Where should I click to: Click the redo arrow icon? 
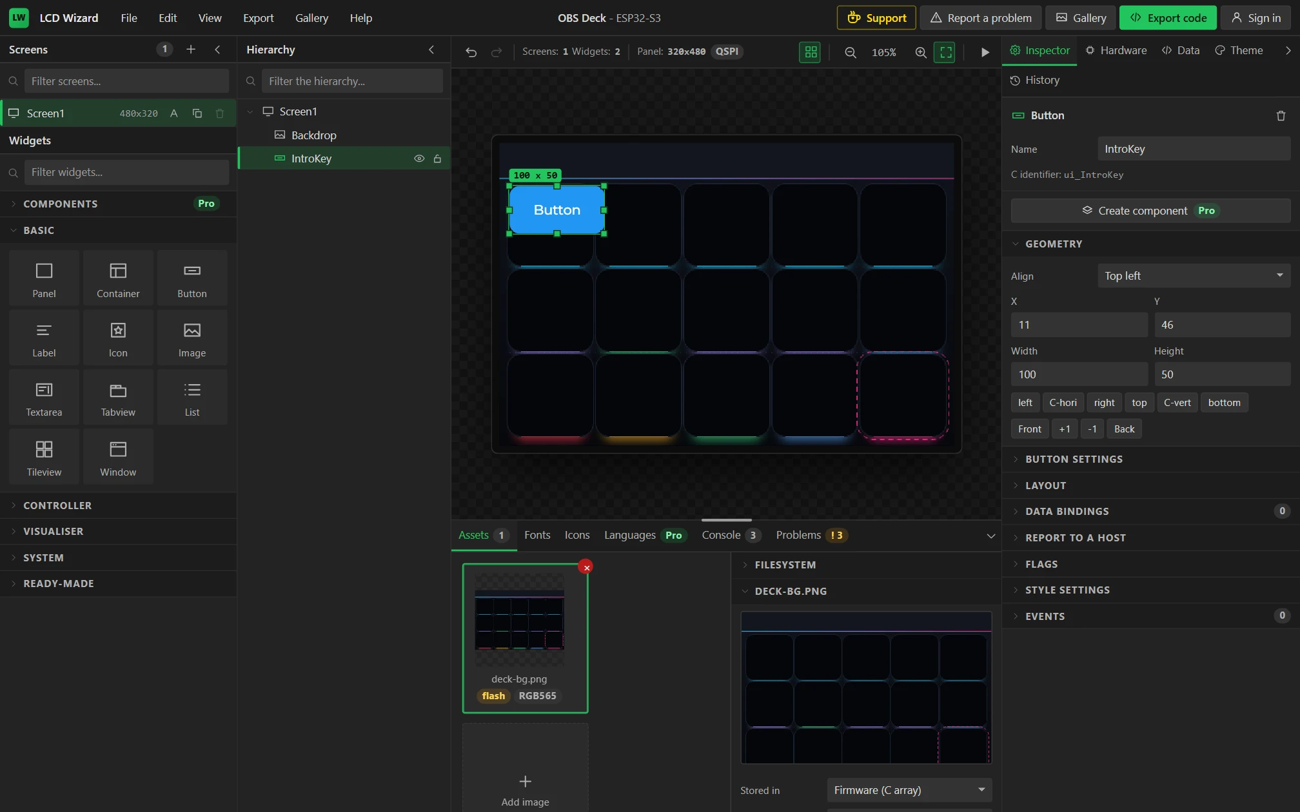(x=496, y=52)
